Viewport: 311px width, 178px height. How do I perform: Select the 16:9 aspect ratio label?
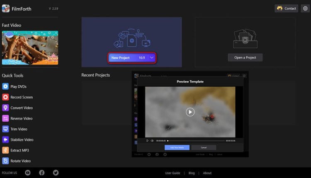pyautogui.click(x=142, y=58)
